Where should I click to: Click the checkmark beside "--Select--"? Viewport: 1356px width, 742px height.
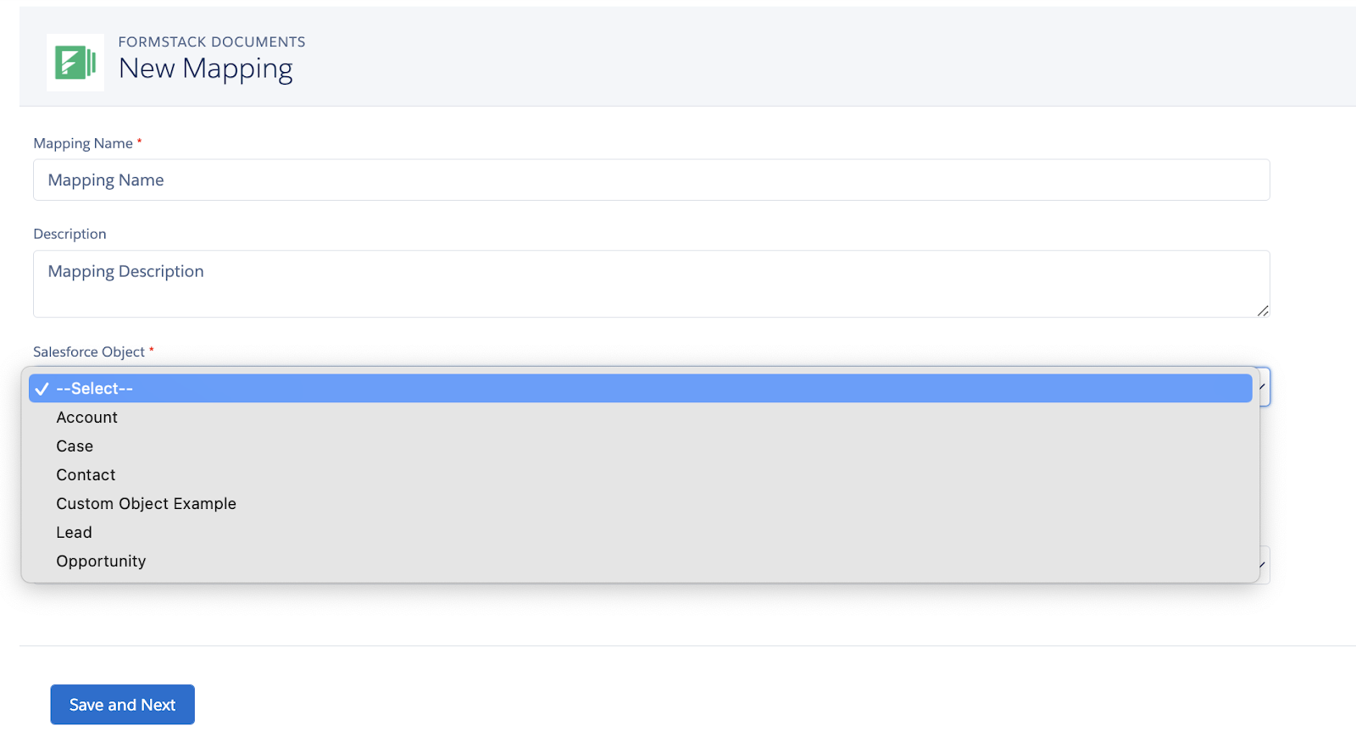pyautogui.click(x=41, y=388)
